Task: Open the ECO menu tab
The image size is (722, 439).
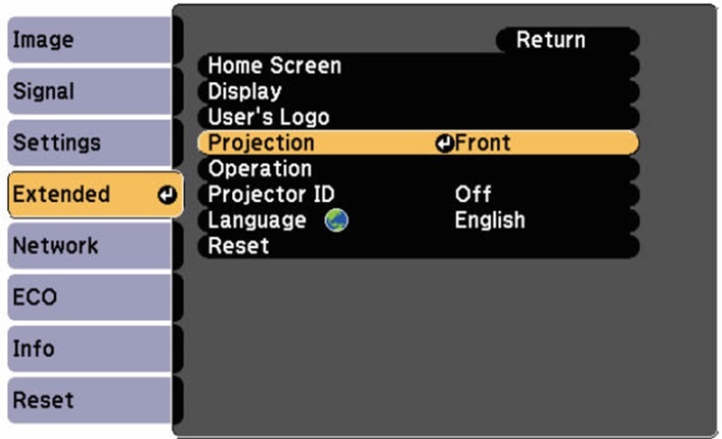Action: pos(91,297)
